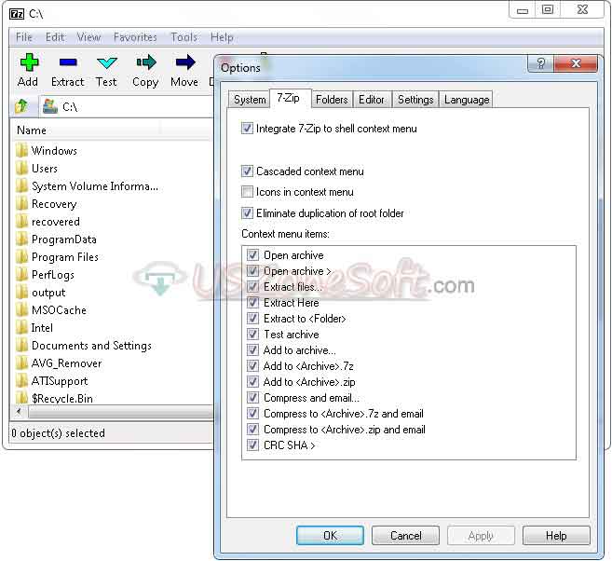
Task: Uncheck Compress to <Archive>.7z and email
Action: click(x=253, y=414)
